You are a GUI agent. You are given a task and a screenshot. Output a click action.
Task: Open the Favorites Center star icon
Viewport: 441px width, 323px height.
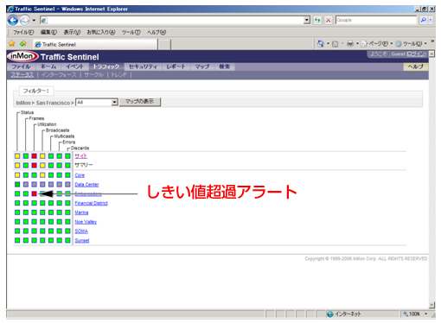tap(12, 44)
